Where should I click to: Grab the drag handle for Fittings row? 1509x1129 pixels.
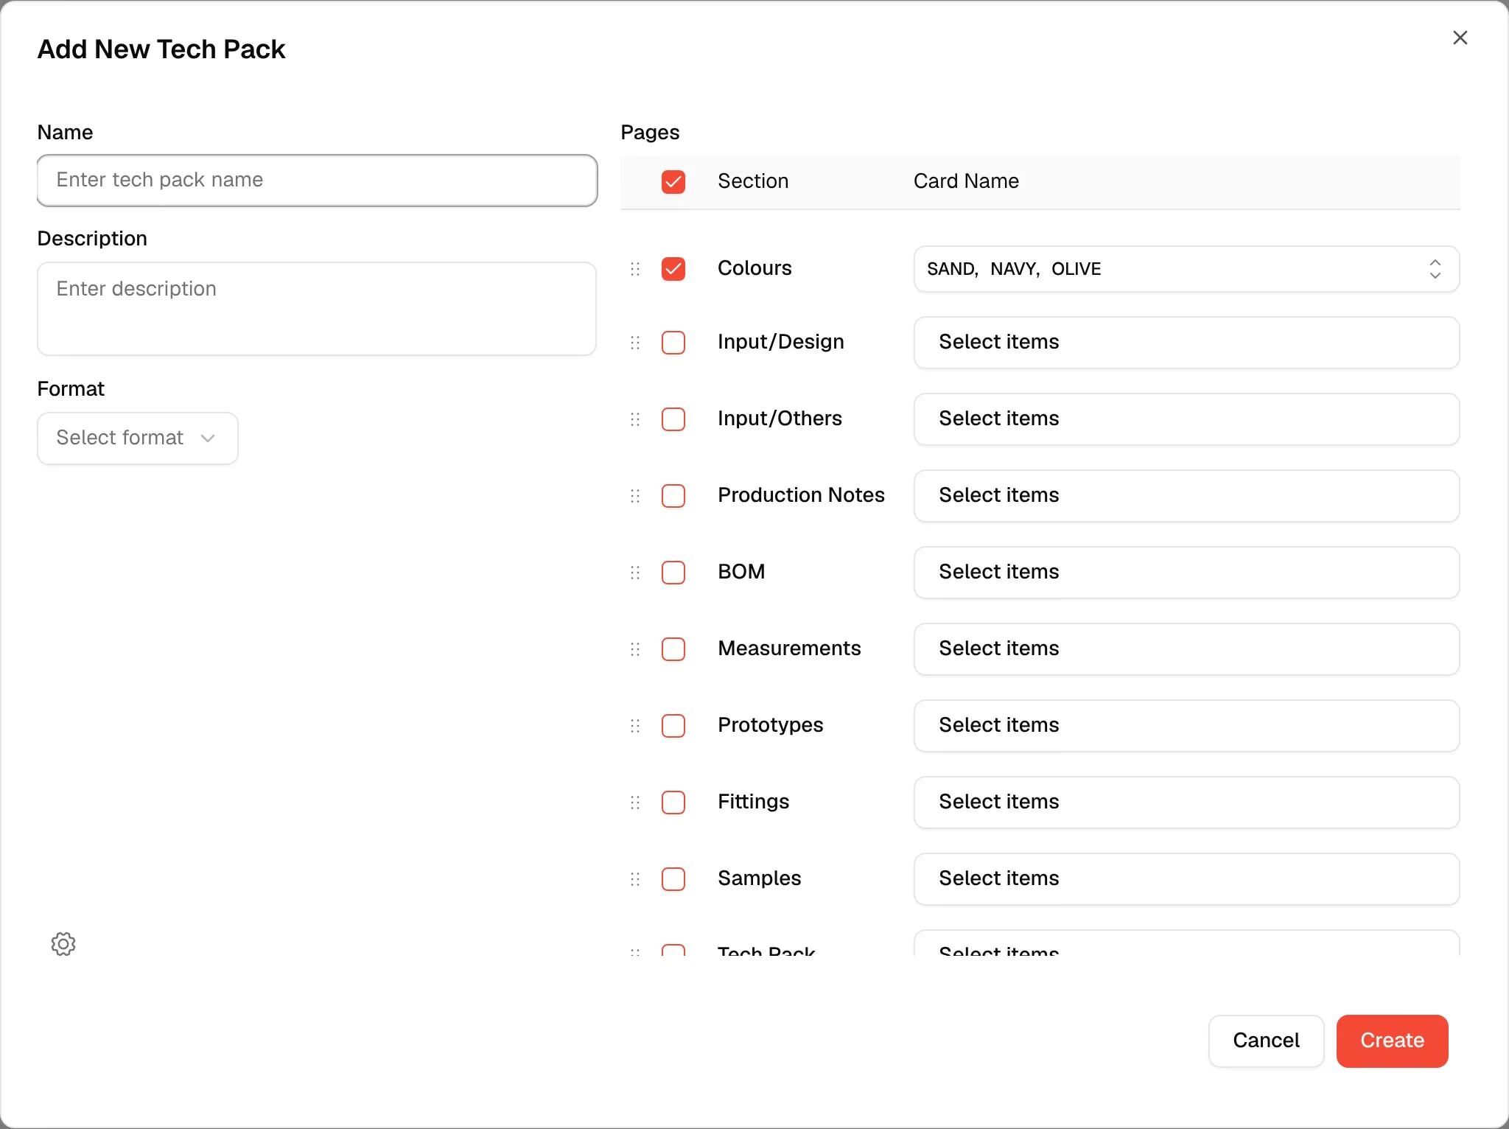point(635,803)
